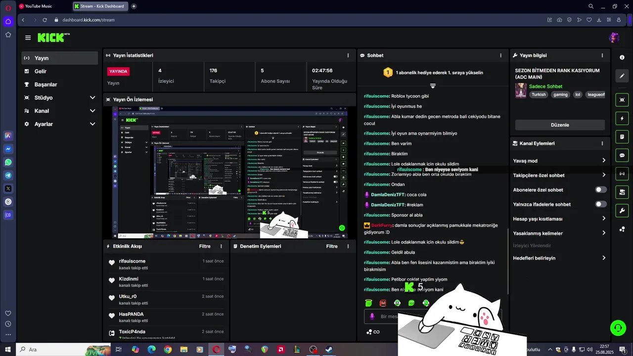Select Yayın in left navigation
Screen dimensions: 633x356
(59, 58)
